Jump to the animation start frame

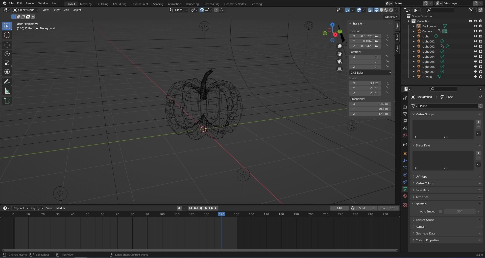point(190,208)
